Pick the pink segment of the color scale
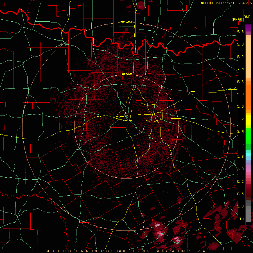The height and width of the screenshot is (253, 253). click(x=248, y=170)
